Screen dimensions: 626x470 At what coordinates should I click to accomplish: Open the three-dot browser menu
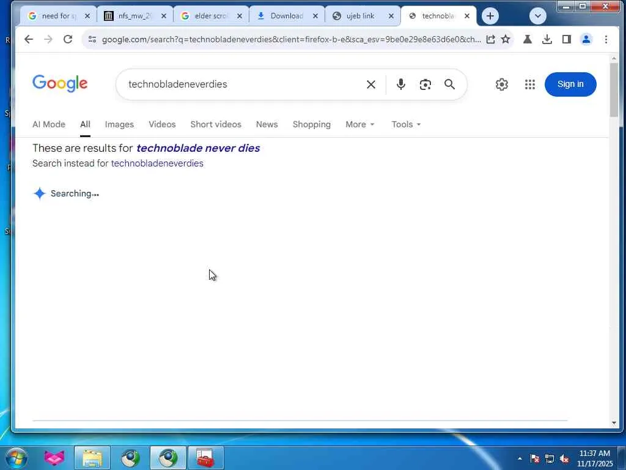(x=606, y=39)
